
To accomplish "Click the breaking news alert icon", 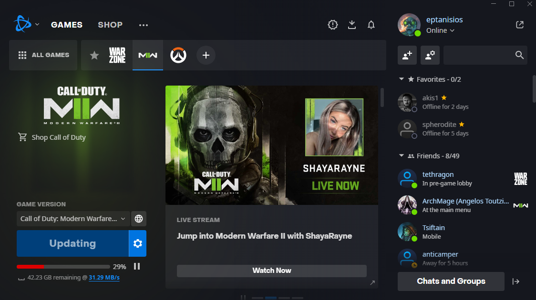I will pos(332,25).
